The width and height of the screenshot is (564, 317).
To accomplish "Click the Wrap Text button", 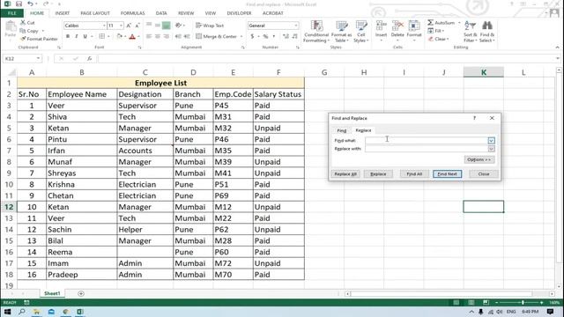I will (x=210, y=26).
